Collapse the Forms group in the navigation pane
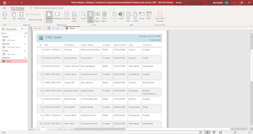 click(25, 51)
